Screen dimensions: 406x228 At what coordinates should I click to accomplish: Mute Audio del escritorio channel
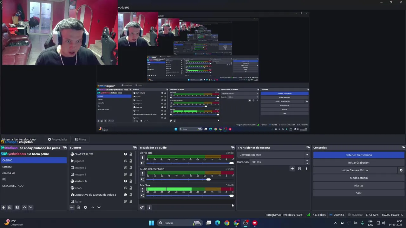coord(142,180)
